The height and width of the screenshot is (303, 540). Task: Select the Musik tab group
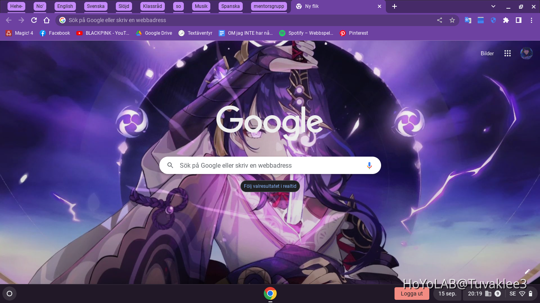coord(201,6)
